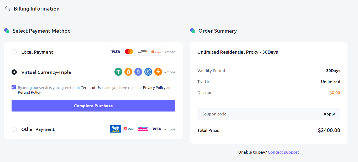The width and height of the screenshot is (358, 162).
Task: Open the Contact support link
Action: click(283, 152)
